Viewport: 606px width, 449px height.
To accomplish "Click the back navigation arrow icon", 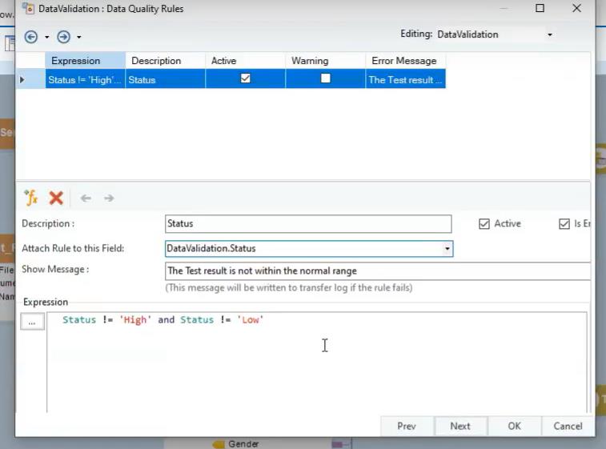I will click(x=31, y=37).
